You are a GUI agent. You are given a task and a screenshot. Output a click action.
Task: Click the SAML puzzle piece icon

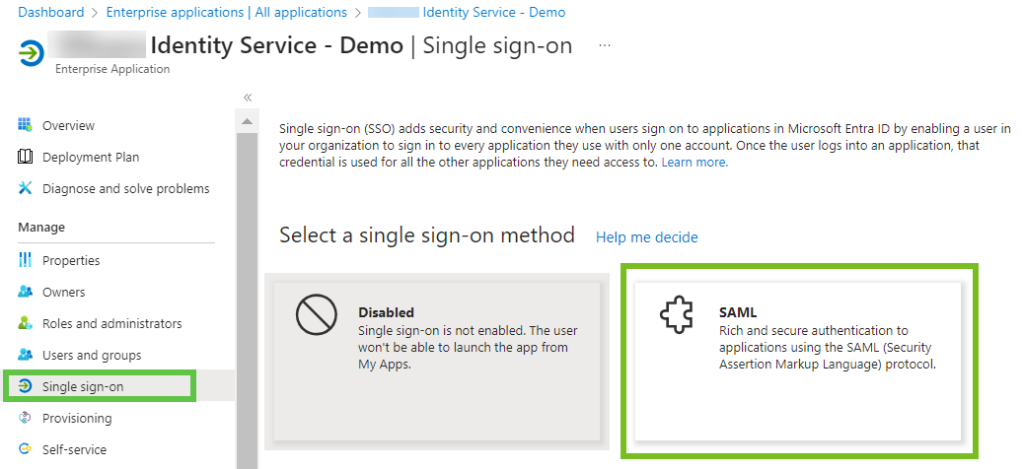[x=676, y=316]
